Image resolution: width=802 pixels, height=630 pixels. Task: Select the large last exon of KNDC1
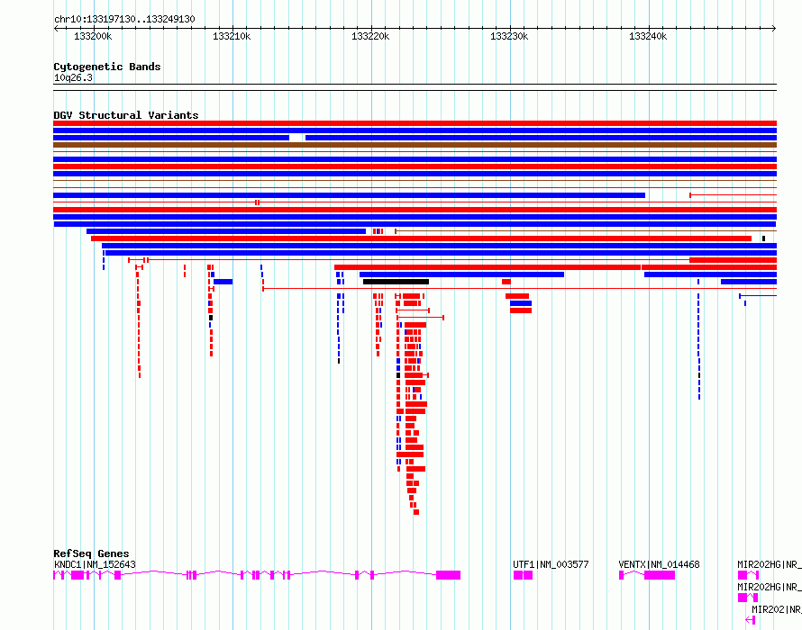[448, 575]
